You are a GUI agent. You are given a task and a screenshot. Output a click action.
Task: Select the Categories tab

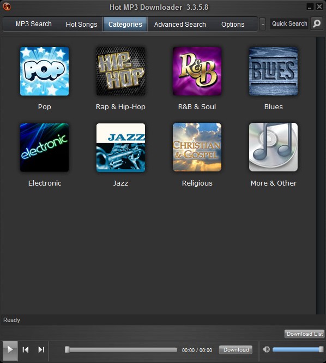pos(125,24)
